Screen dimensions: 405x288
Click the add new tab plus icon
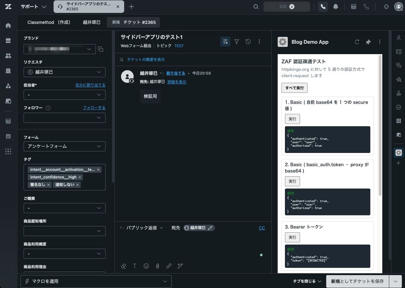point(131,7)
